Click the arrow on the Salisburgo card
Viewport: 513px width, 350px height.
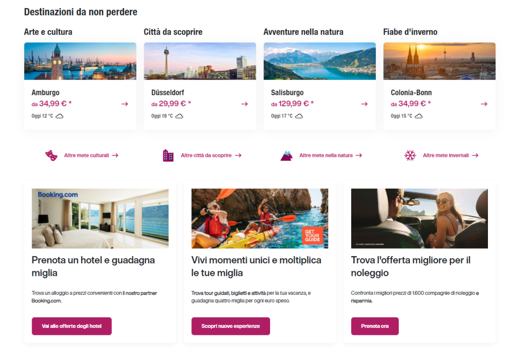tap(364, 104)
